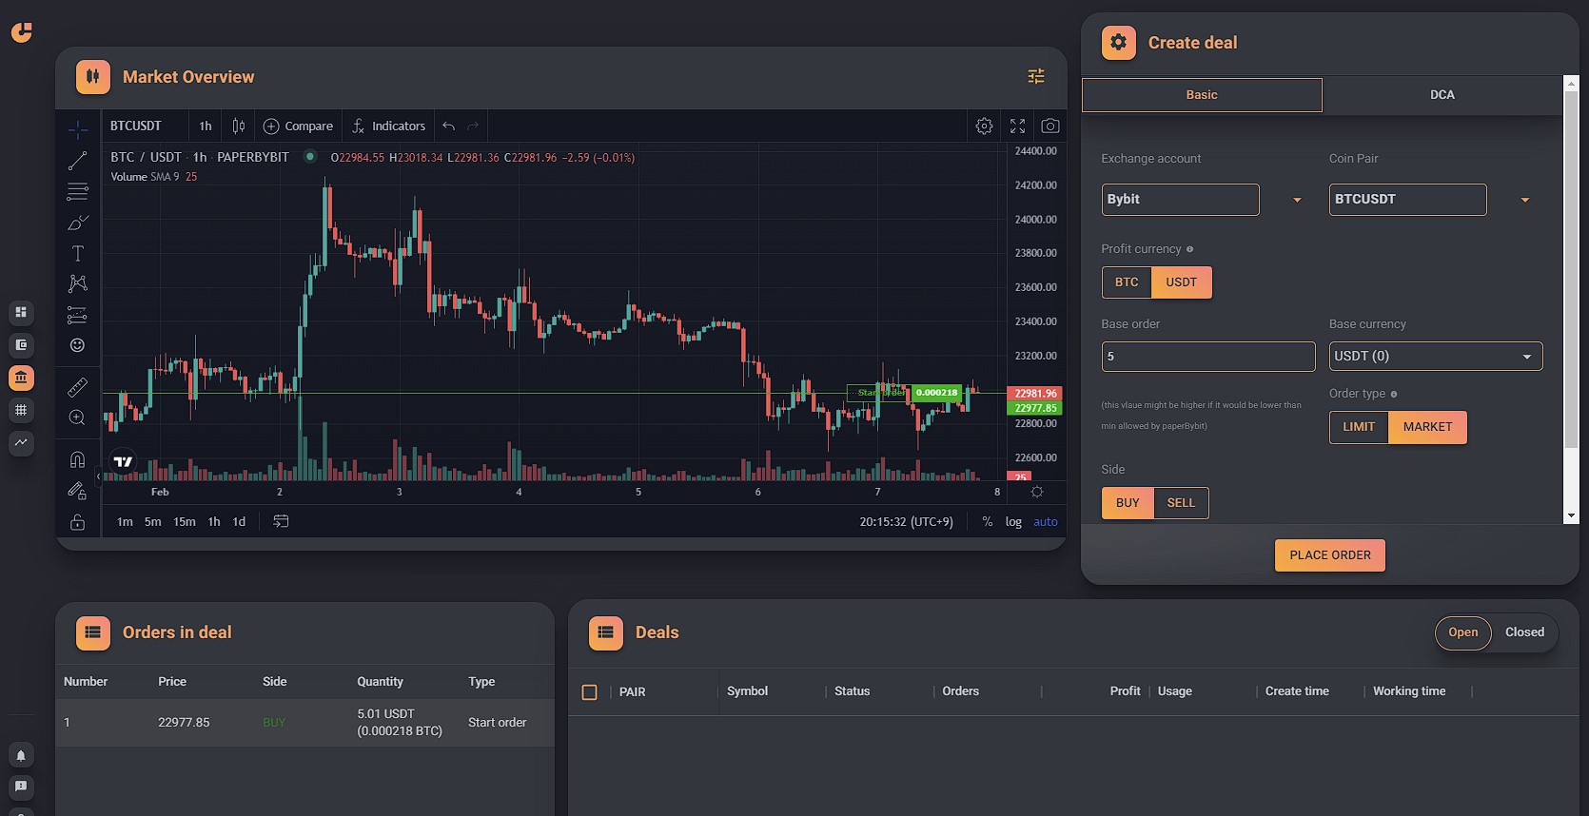Open Market Overview filter settings icon
Screen dimensions: 1589x816
[x=1036, y=76]
